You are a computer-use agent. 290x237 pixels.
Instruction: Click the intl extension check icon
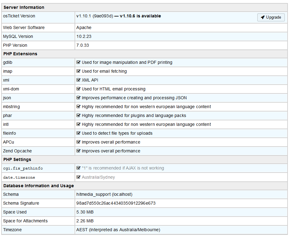click(x=79, y=124)
